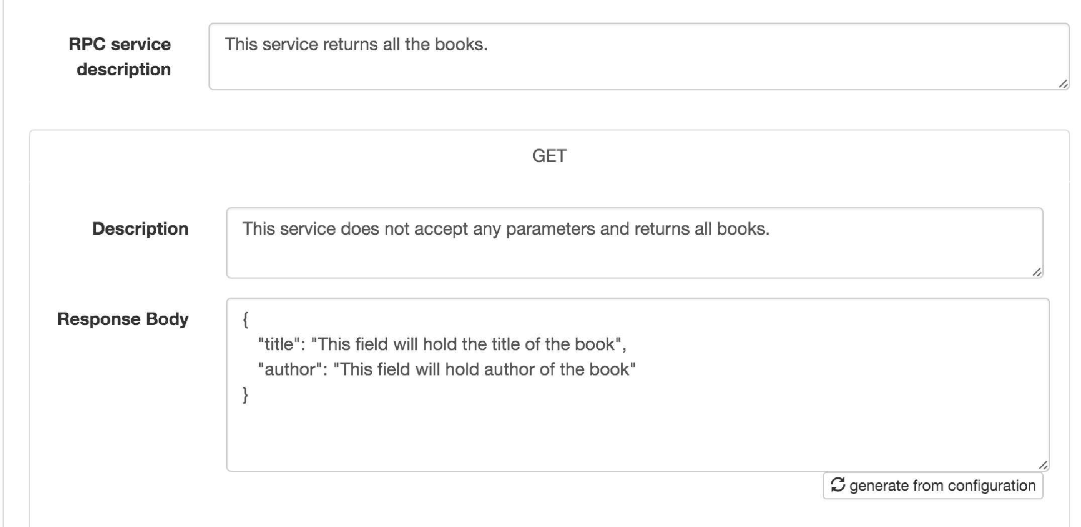Click the Description label

140,229
